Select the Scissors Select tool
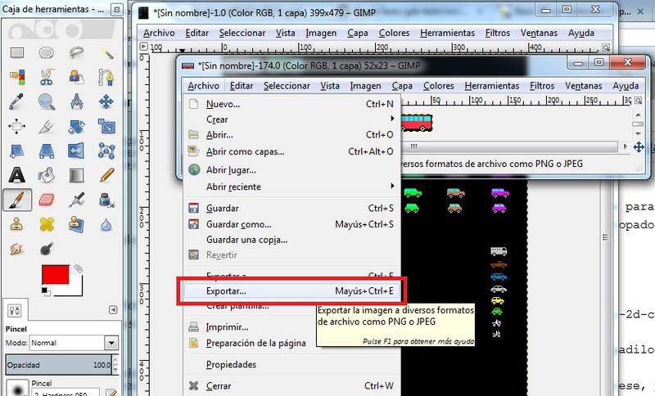The width and height of the screenshot is (655, 396). click(x=47, y=77)
